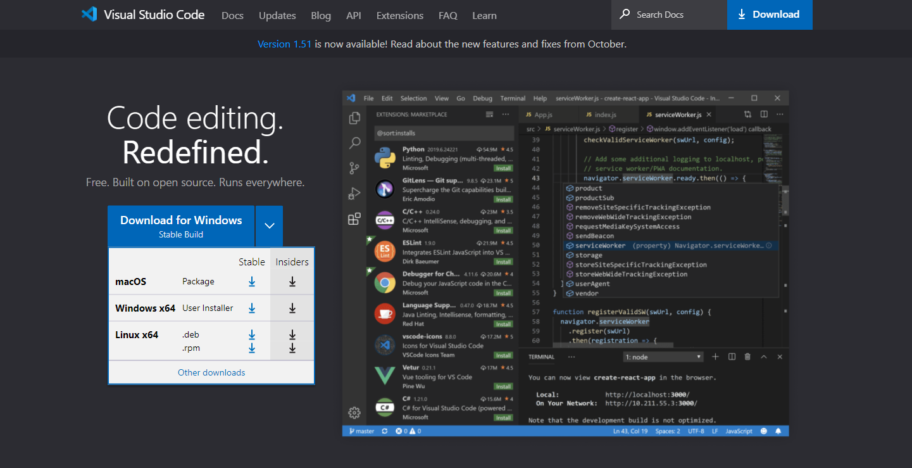Download the Windows x64 Stable user installer
Screen dimensions: 912x468
tap(252, 308)
